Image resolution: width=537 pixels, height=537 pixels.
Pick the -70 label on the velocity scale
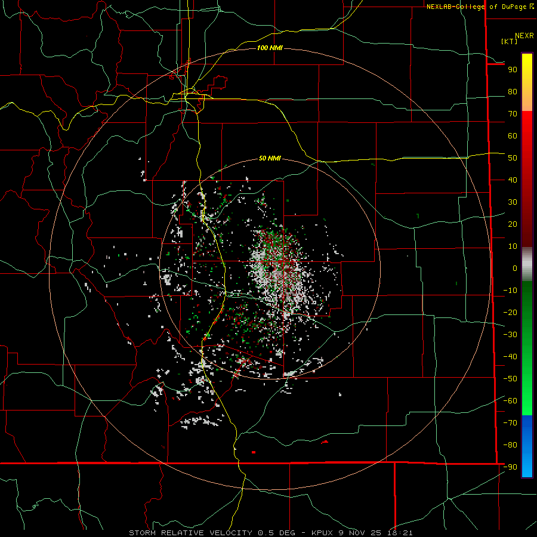(x=510, y=423)
